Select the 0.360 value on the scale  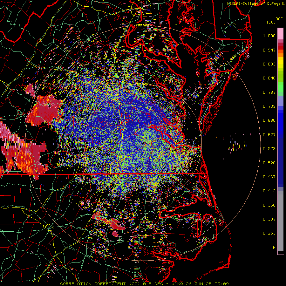pos(269,205)
